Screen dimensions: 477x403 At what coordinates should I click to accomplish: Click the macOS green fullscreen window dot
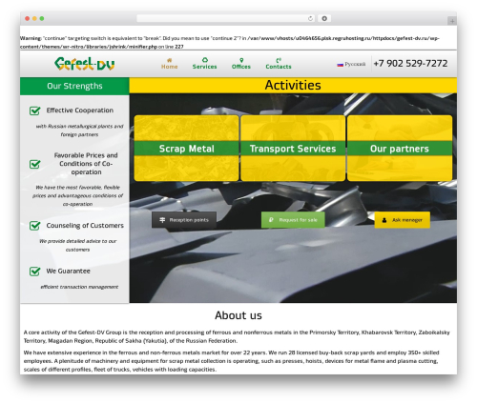coord(42,18)
